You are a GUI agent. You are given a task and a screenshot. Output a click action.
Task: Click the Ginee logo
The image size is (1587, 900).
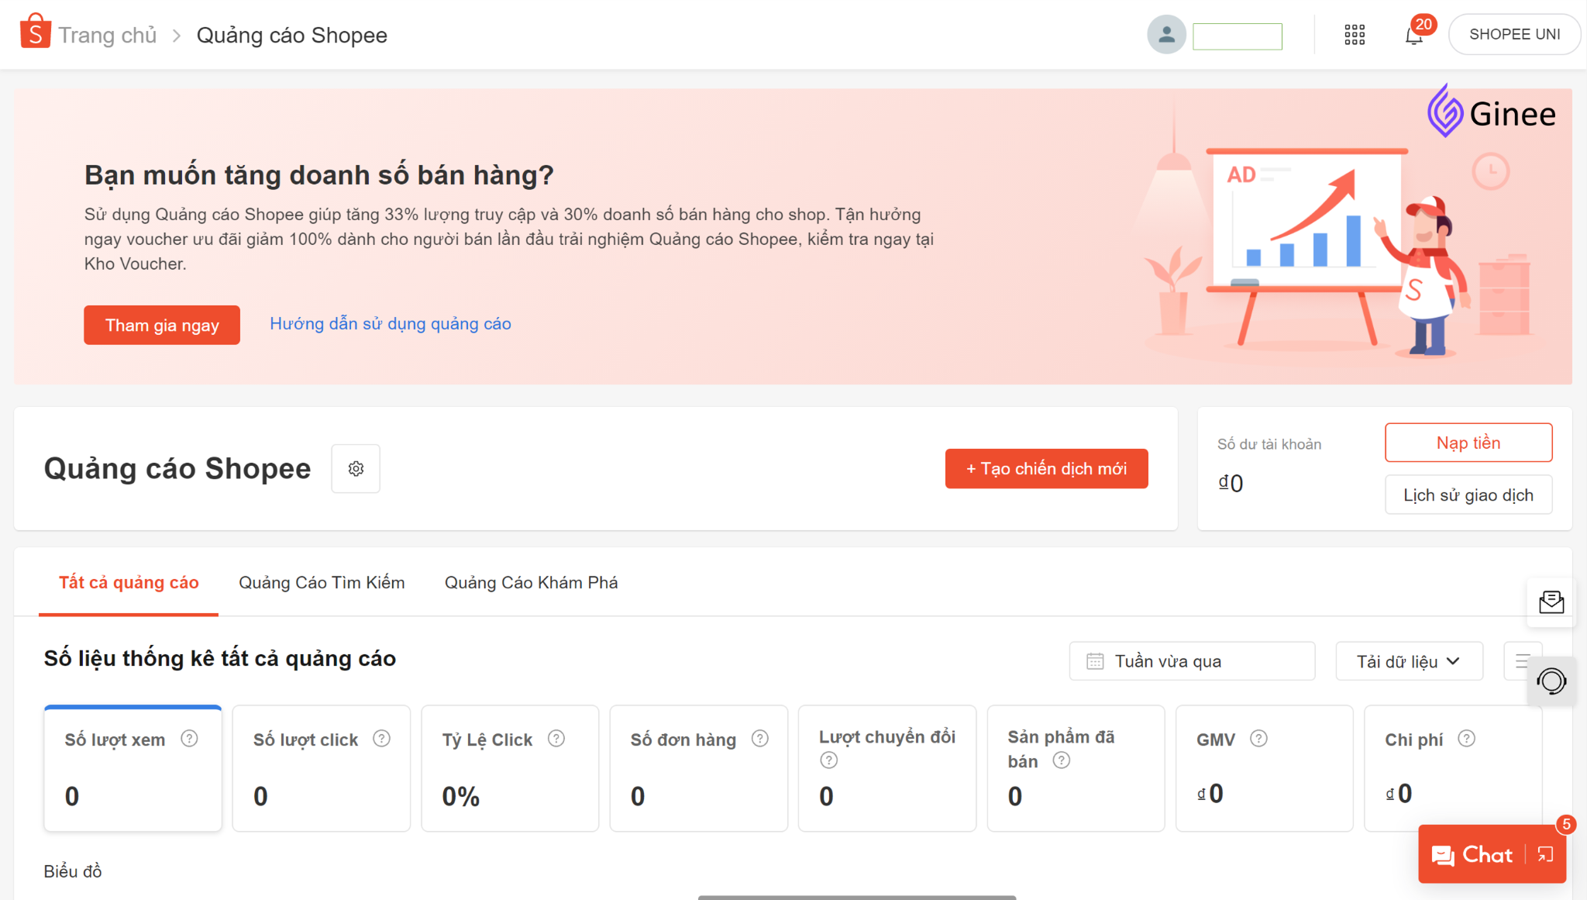[1491, 112]
